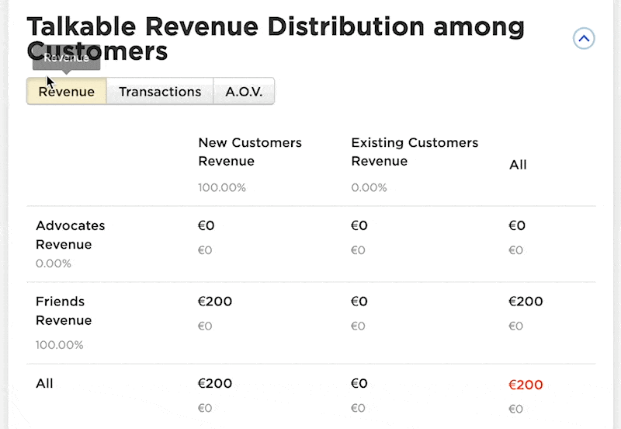Select the Friends Revenue row label
This screenshot has width=621, height=429.
click(64, 311)
